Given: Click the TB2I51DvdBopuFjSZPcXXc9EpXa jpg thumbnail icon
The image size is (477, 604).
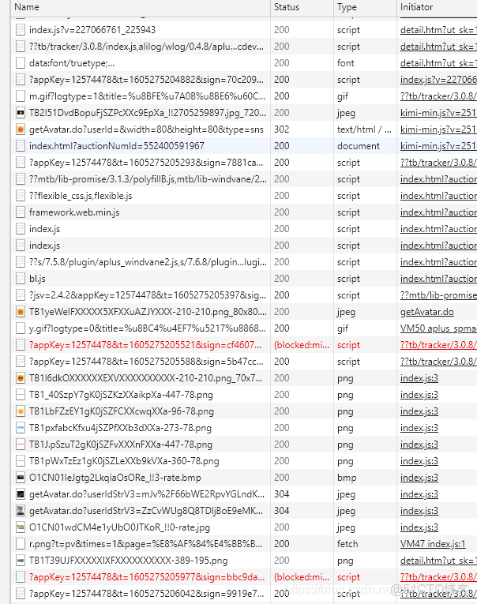Looking at the screenshot, I should 21,113.
